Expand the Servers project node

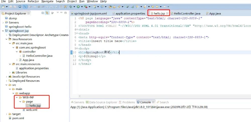(x=3, y=22)
